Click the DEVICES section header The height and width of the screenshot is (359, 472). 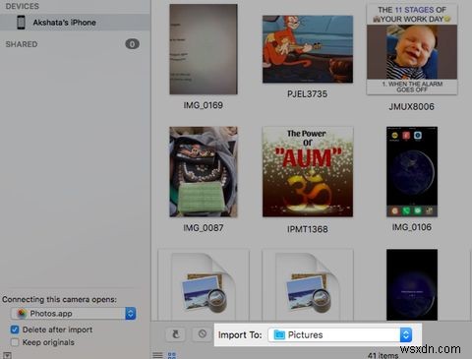pyautogui.click(x=23, y=6)
